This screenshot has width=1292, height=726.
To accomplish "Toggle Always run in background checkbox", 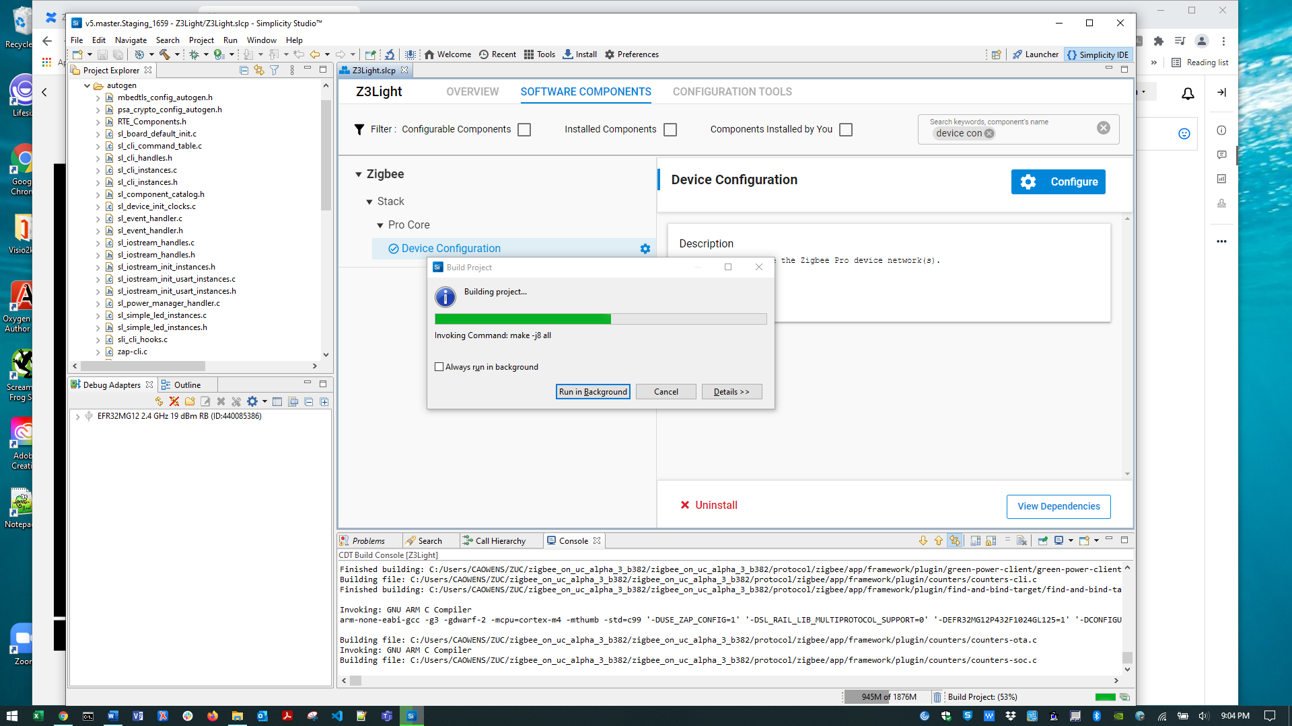I will (x=439, y=367).
